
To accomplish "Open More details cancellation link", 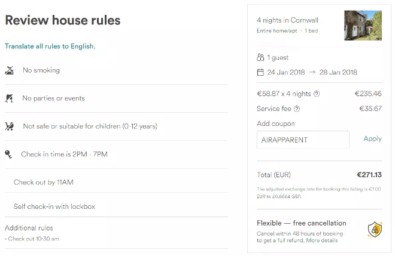I will tap(321, 240).
